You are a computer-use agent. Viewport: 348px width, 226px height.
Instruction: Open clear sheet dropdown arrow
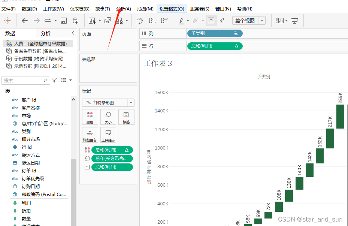coord(127,21)
